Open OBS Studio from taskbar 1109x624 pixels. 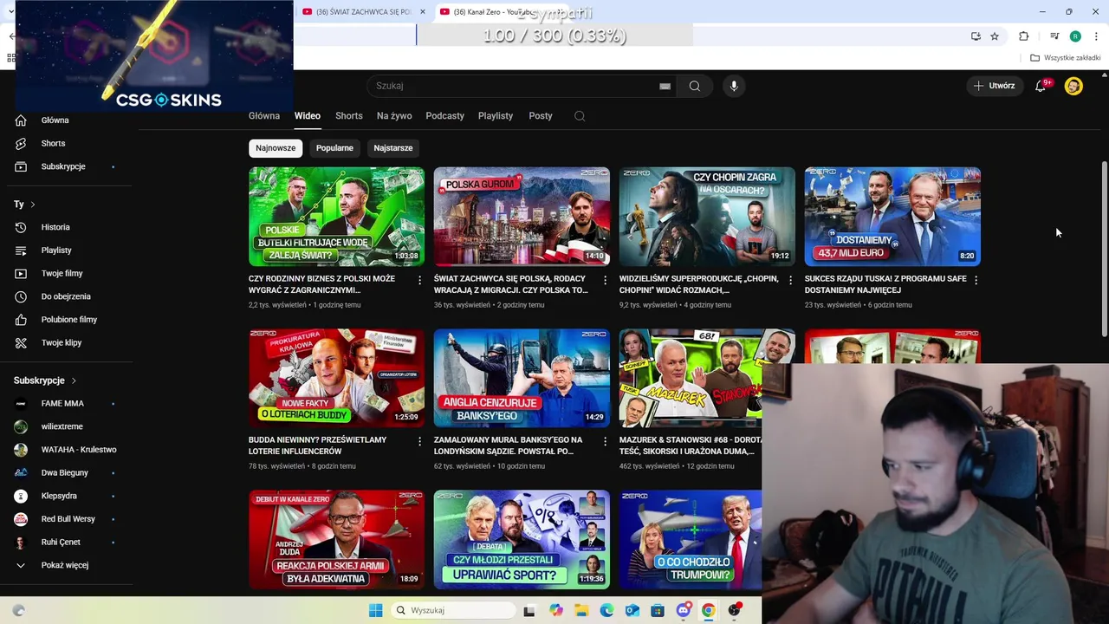point(734,610)
